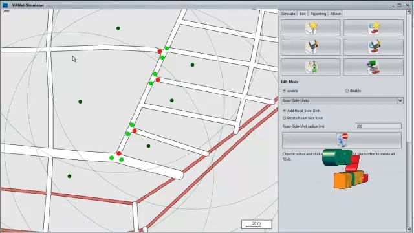Click the new scenario icon with star and car
The height and width of the screenshot is (233, 414).
(373, 28)
